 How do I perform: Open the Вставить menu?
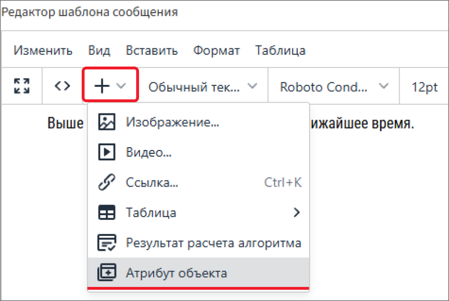click(152, 51)
